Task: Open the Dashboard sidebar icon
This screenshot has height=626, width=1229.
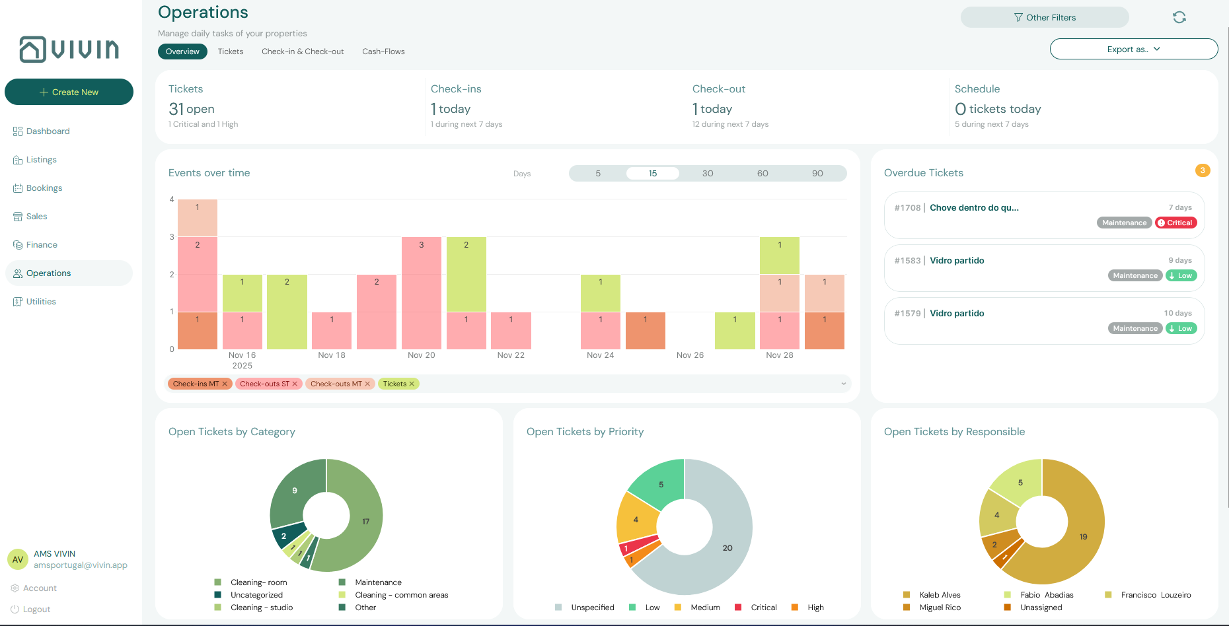Action: point(19,131)
